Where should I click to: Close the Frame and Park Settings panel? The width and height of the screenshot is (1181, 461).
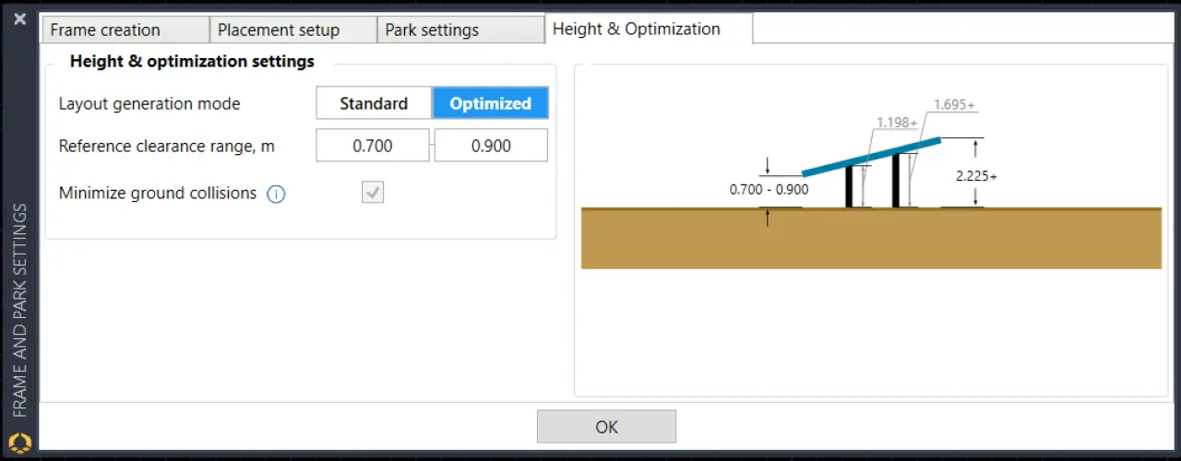[x=19, y=18]
